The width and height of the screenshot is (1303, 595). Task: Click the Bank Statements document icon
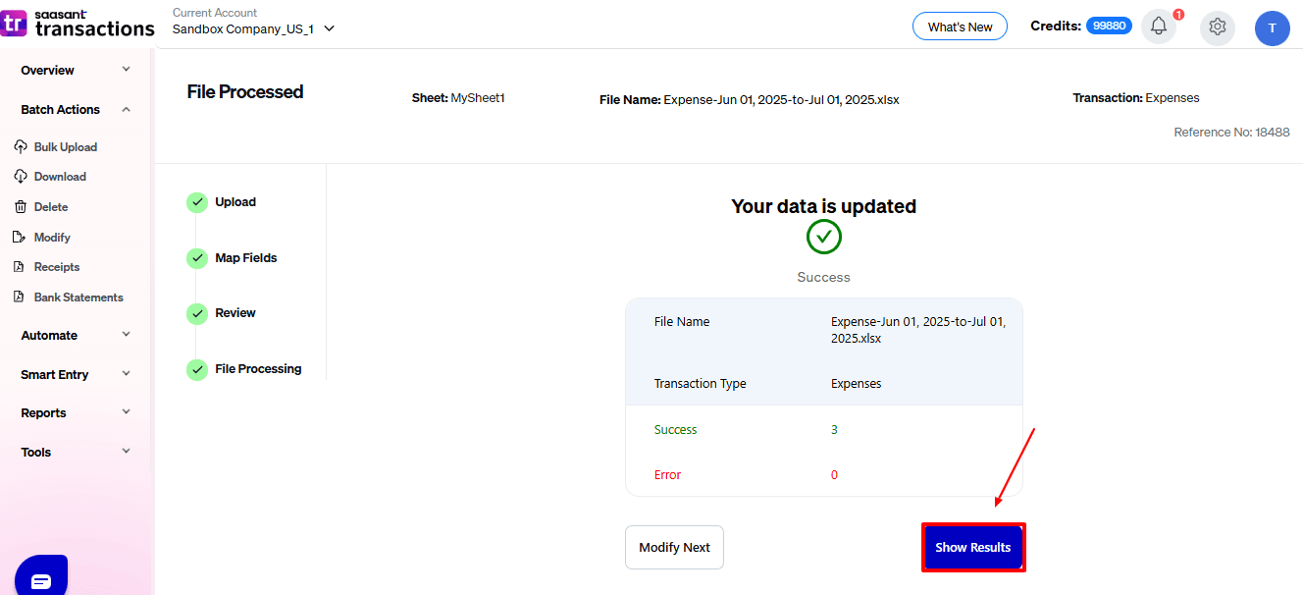[19, 297]
